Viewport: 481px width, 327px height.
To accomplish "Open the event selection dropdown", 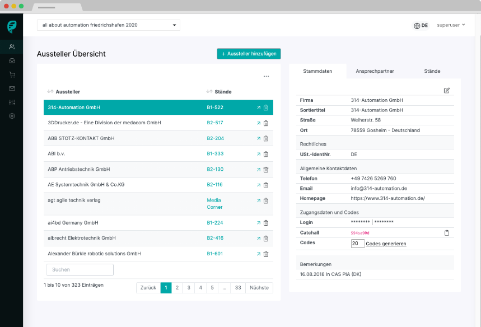I will 109,25.
